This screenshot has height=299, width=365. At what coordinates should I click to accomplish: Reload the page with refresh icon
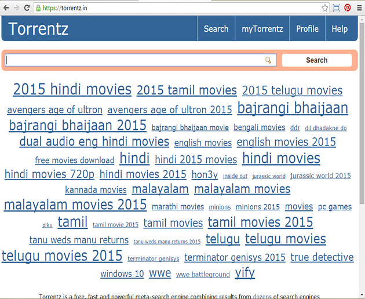pyautogui.click(x=27, y=8)
